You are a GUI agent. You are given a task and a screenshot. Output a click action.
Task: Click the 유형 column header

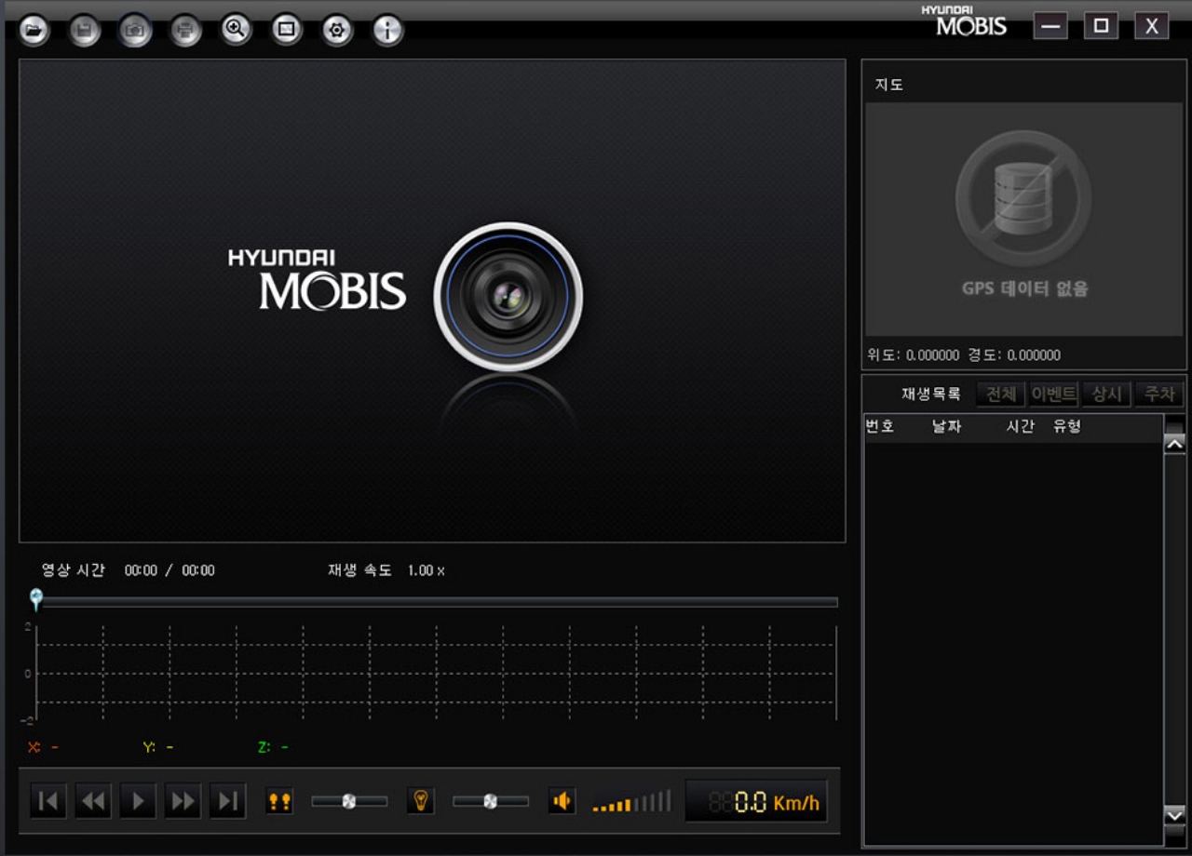pyautogui.click(x=1067, y=426)
